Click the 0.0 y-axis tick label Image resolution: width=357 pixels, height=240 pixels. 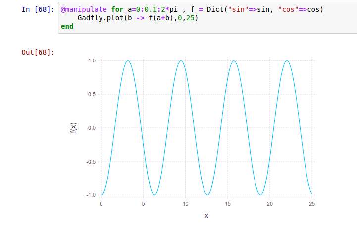91,128
